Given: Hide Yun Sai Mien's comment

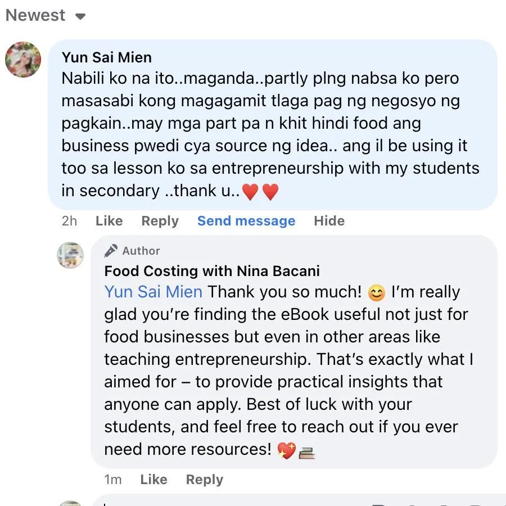Looking at the screenshot, I should (329, 221).
